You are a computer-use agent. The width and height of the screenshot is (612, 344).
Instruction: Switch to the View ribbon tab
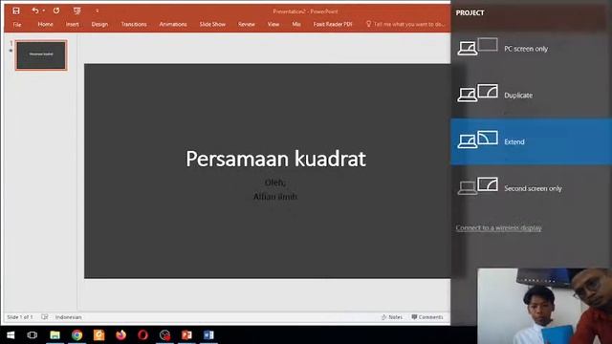273,24
